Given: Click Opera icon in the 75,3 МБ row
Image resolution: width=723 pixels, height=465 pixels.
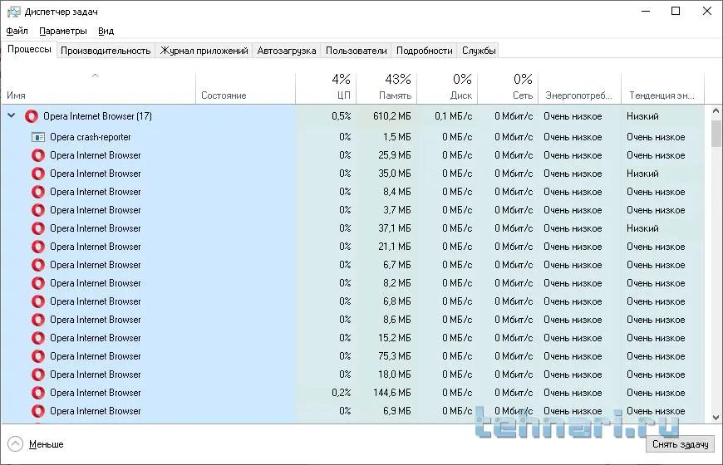Looking at the screenshot, I should click(38, 356).
